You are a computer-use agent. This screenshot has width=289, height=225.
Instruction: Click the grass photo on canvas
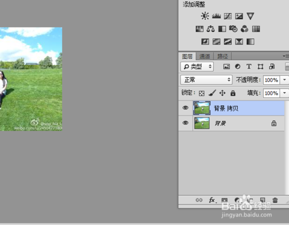[31, 79]
